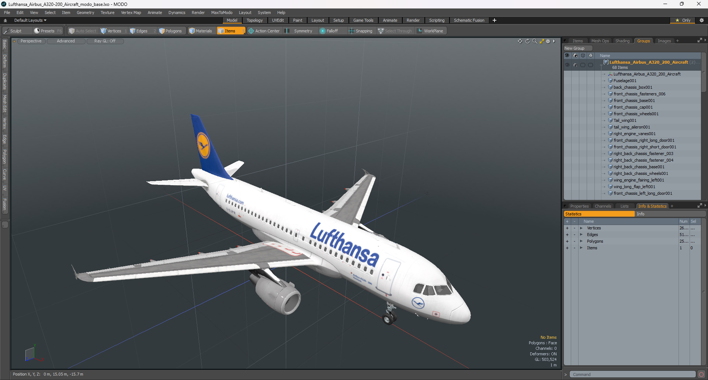Click the viewport zoom magnifier icon
This screenshot has height=380, width=708.
pyautogui.click(x=535, y=41)
